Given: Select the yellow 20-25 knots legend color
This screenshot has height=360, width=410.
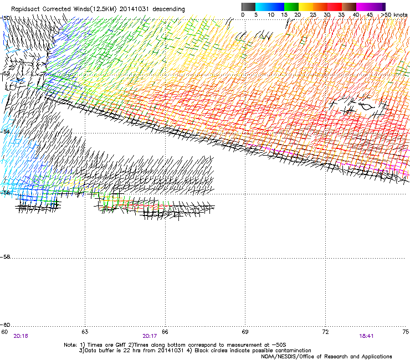Looking at the screenshot, I should coord(306,7).
